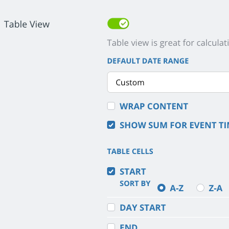Click the DAY START label text

[143, 208]
